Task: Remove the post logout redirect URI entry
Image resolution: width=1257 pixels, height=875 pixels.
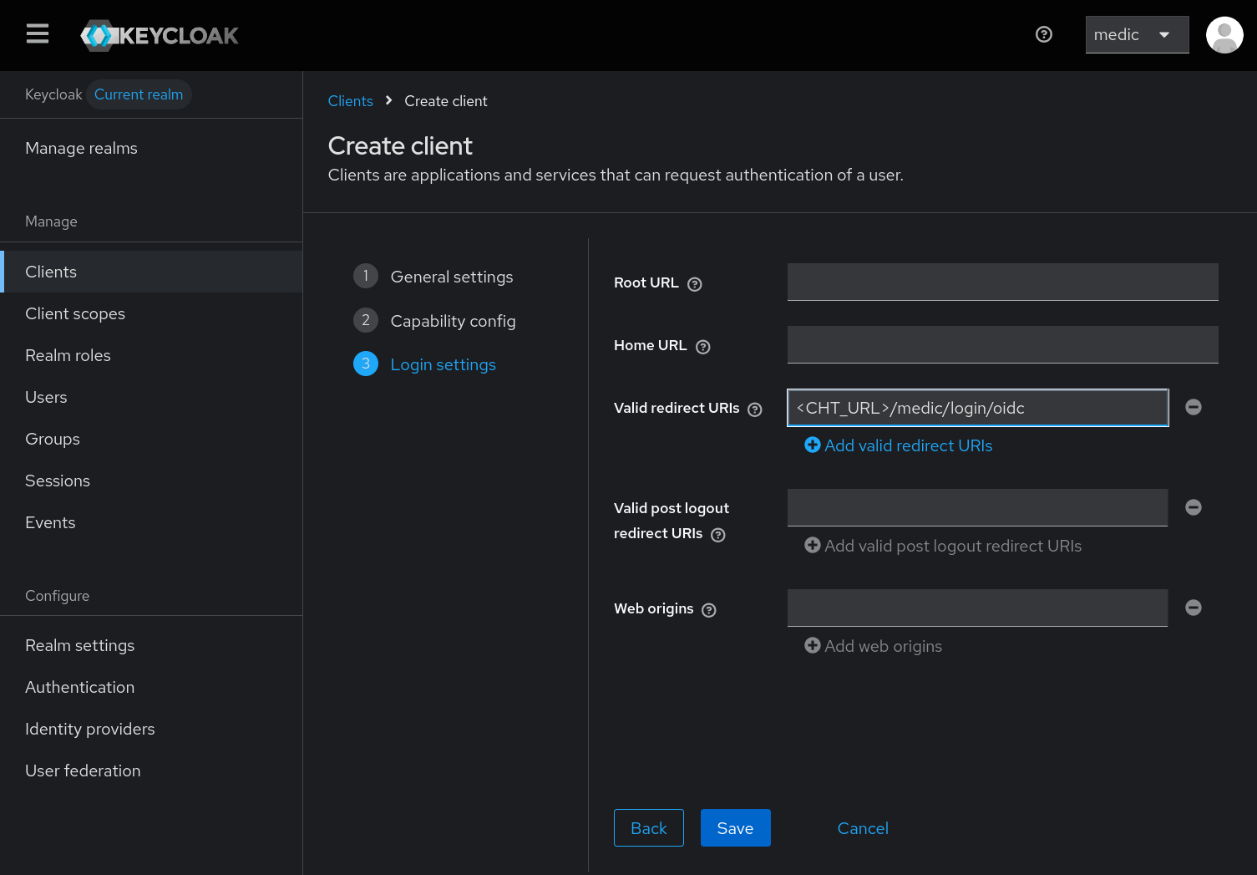Action: pos(1193,507)
